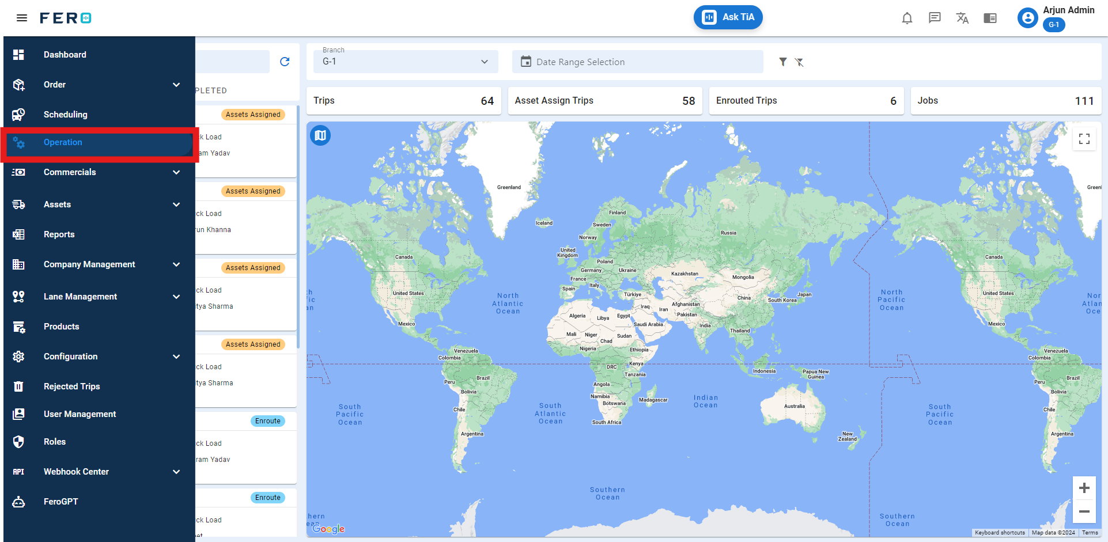Click the Enrouted Trips card
Image resolution: width=1108 pixels, height=542 pixels.
[806, 101]
